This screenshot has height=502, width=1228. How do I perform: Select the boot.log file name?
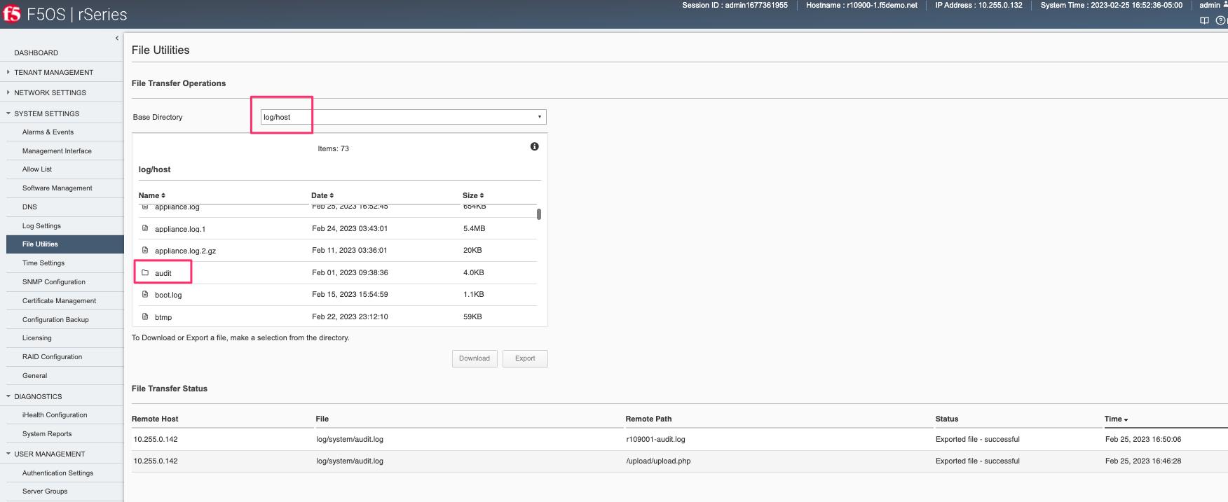pyautogui.click(x=168, y=295)
